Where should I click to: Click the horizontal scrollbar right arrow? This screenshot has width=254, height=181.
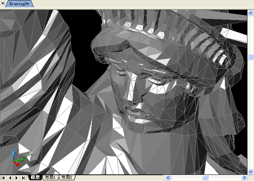click(244, 178)
